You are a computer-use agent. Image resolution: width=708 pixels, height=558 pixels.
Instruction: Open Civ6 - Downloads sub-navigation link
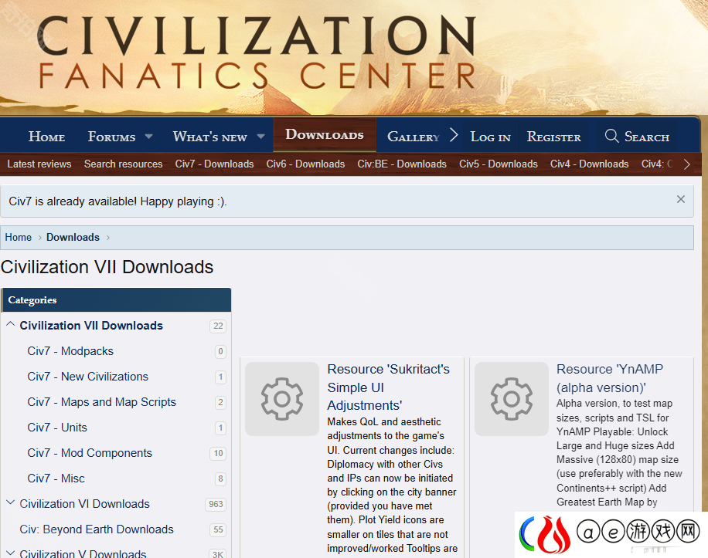305,164
